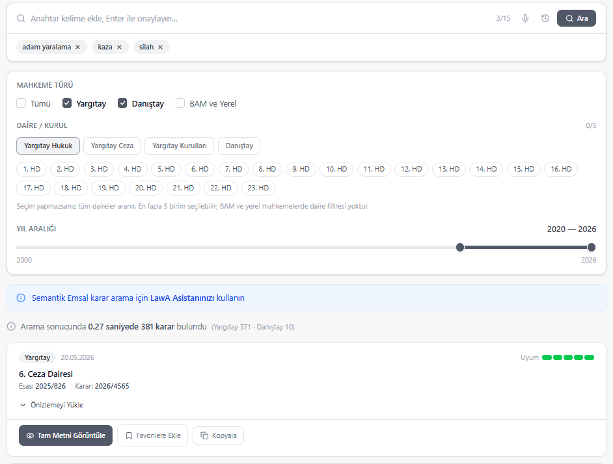Click the Kopyala copy button
Screen dimensions: 613x464
click(219, 435)
